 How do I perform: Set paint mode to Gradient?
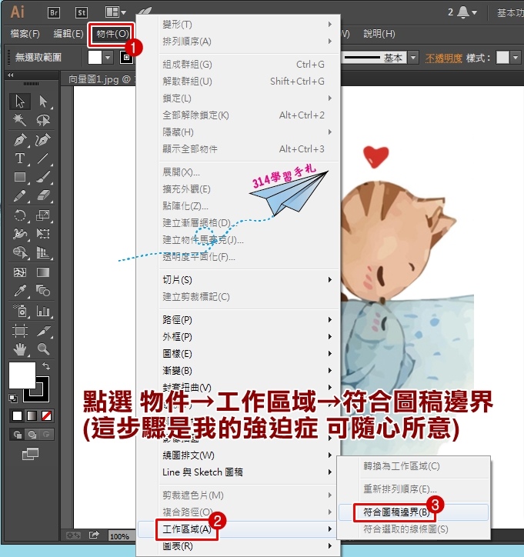tap(32, 415)
